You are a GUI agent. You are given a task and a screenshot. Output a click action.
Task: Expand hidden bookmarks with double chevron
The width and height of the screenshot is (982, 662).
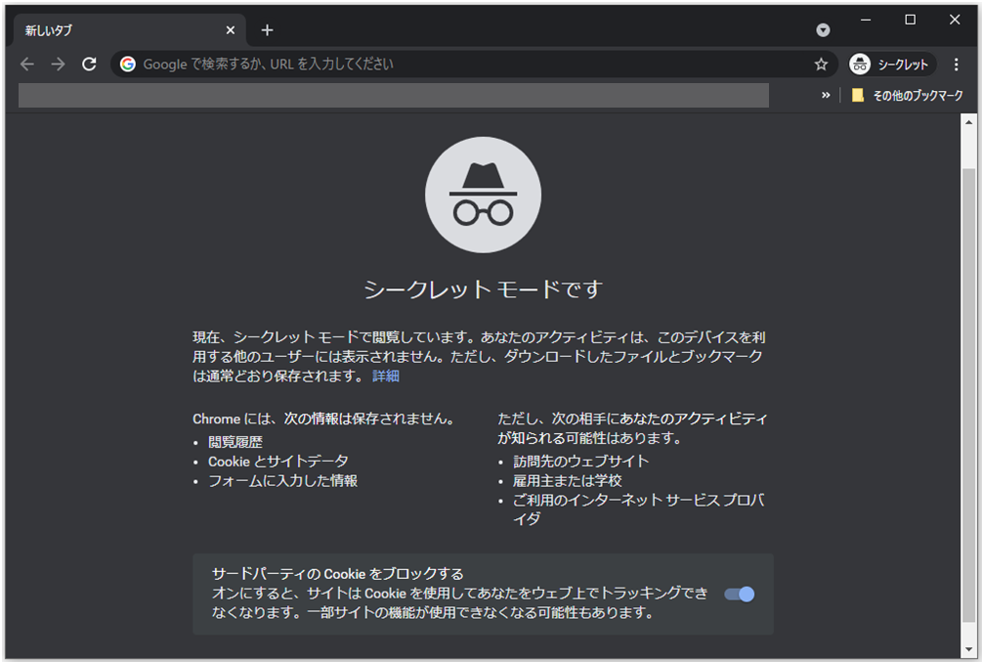[x=826, y=95]
